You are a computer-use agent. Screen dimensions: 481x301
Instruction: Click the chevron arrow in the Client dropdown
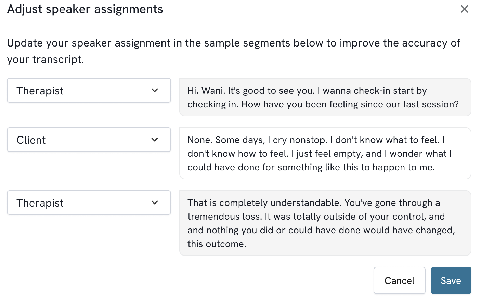coord(155,140)
